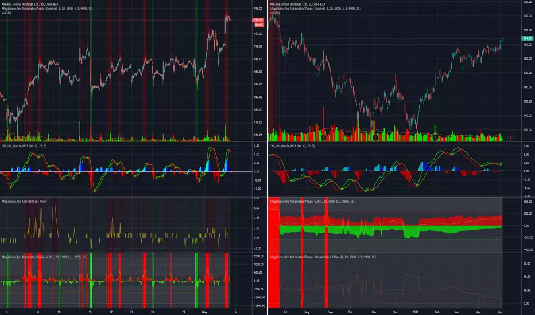Select the right chart Alibaba symbol title

pyautogui.click(x=297, y=4)
